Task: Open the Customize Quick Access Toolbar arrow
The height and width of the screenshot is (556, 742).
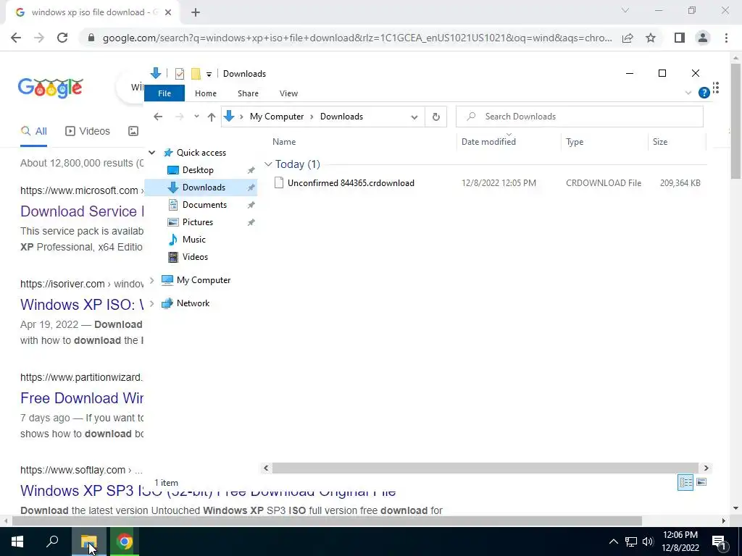Action: click(x=209, y=75)
